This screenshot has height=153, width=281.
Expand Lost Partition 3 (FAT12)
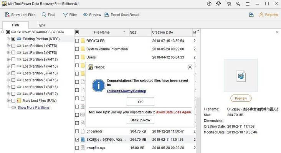tap(8, 59)
